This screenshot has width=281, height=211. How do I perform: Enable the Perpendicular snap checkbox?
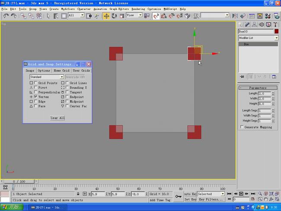35,92
